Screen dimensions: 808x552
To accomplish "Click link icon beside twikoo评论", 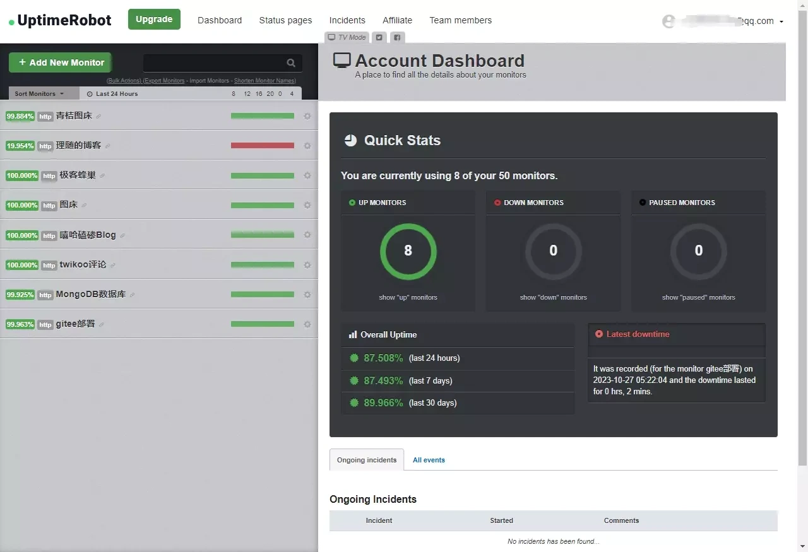I will pos(112,266).
